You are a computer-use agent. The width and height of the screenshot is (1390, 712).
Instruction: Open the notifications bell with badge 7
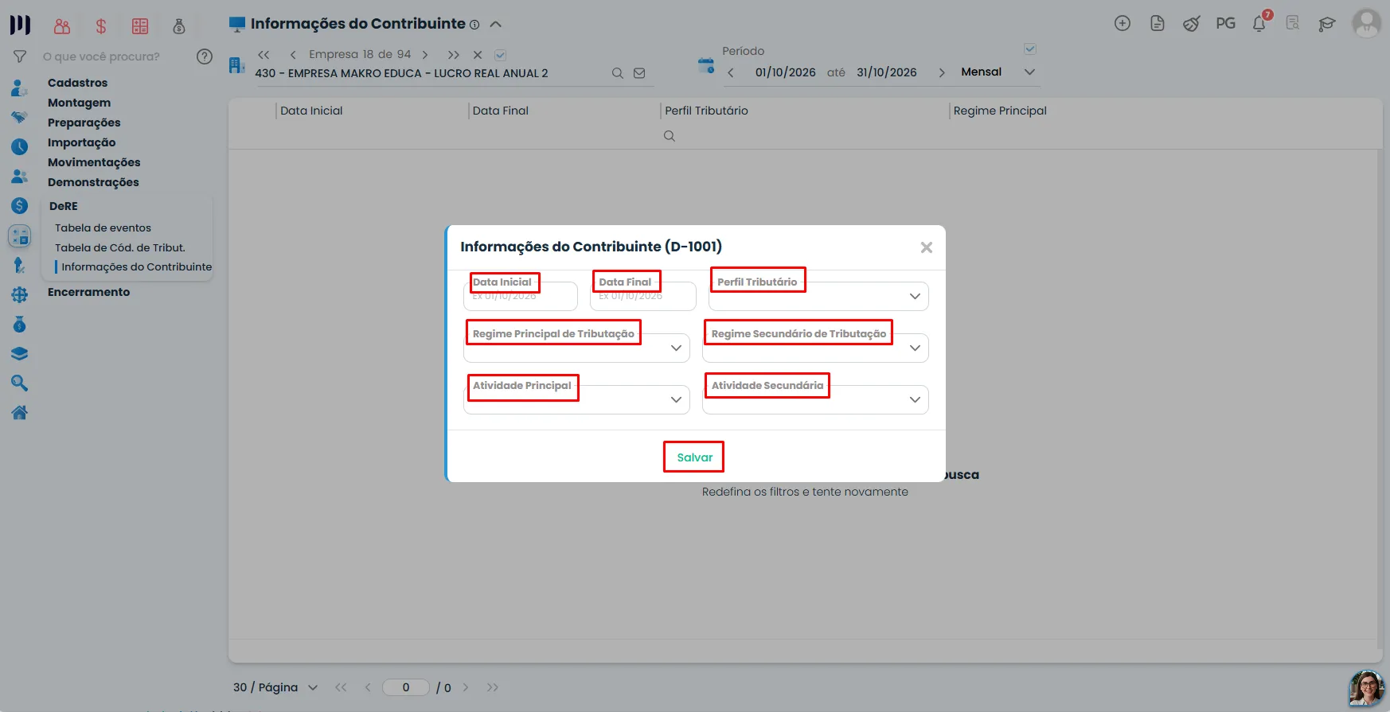coord(1259,23)
